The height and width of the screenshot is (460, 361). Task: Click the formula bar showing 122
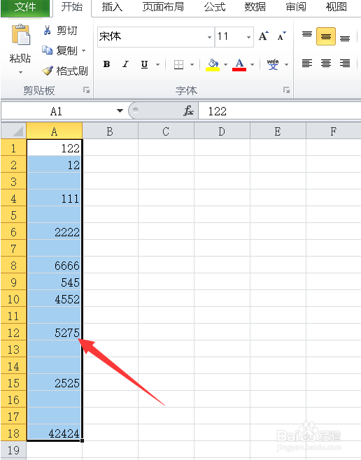pos(279,111)
